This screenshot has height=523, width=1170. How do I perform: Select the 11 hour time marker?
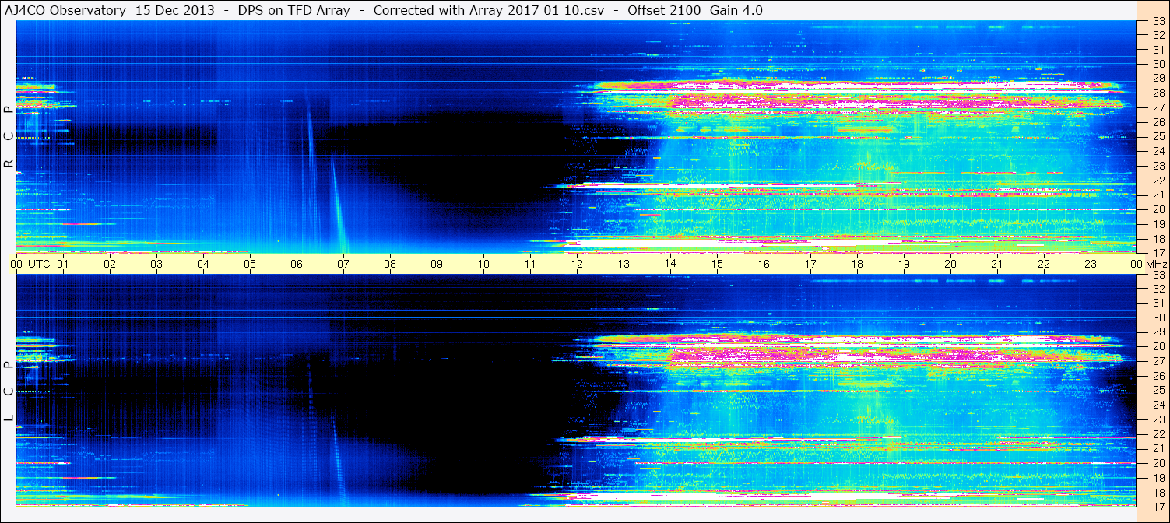tap(530, 264)
